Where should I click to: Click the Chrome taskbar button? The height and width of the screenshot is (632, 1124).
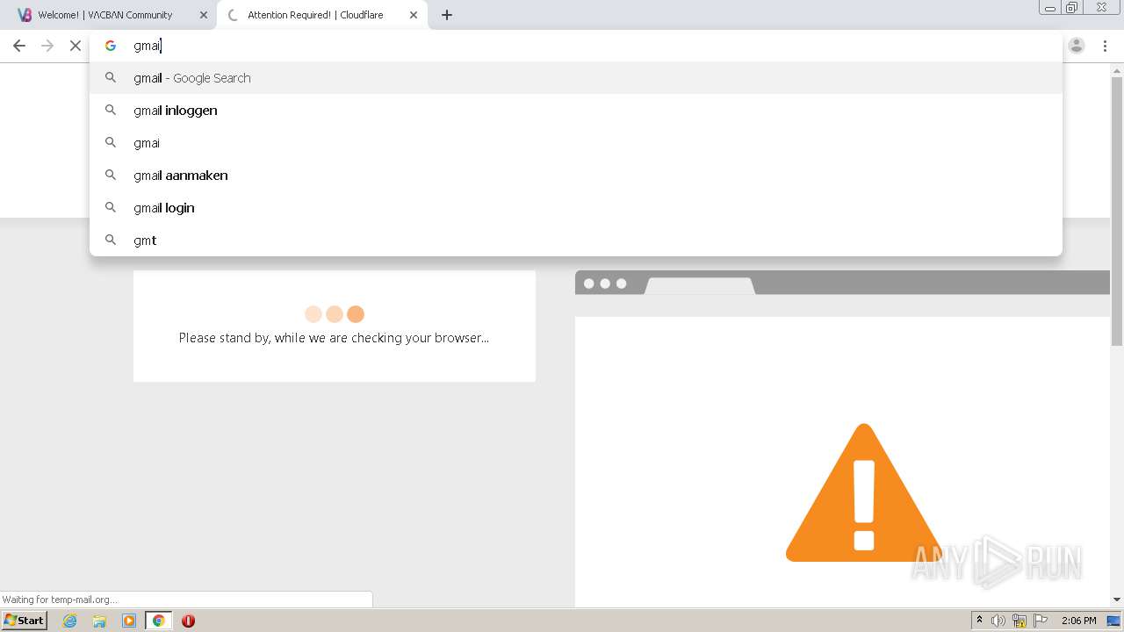158,621
